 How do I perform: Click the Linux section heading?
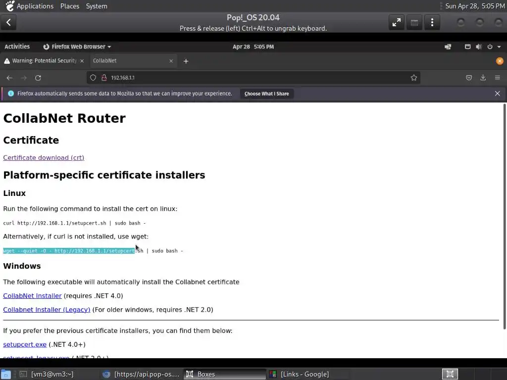(x=14, y=193)
